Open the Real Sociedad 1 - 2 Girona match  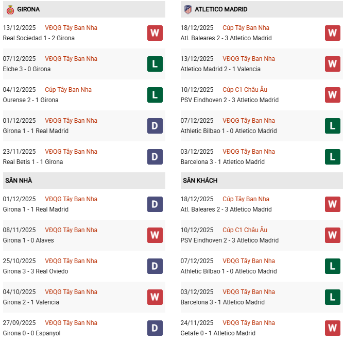(x=39, y=38)
